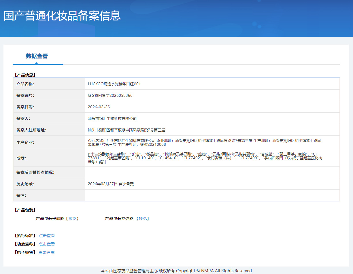The height and width of the screenshot is (274, 353).
Task: Select the 数据查看 tab
Action: [37, 56]
